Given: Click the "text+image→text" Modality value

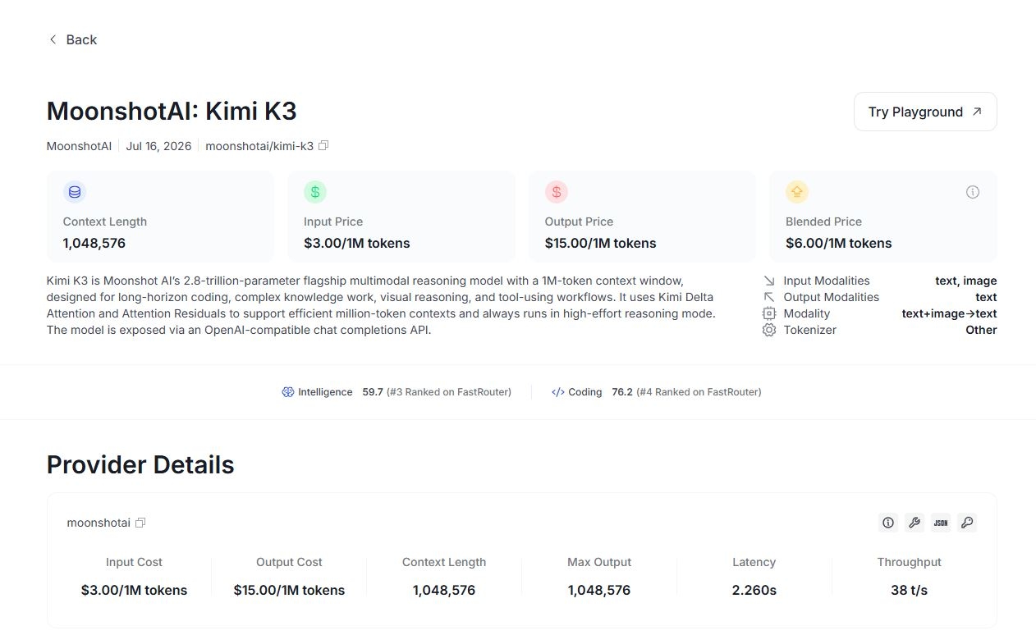Looking at the screenshot, I should 950,313.
